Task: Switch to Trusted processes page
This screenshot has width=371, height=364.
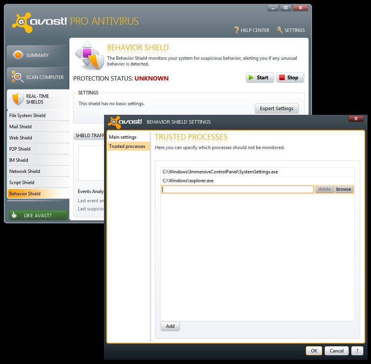Action: click(128, 146)
